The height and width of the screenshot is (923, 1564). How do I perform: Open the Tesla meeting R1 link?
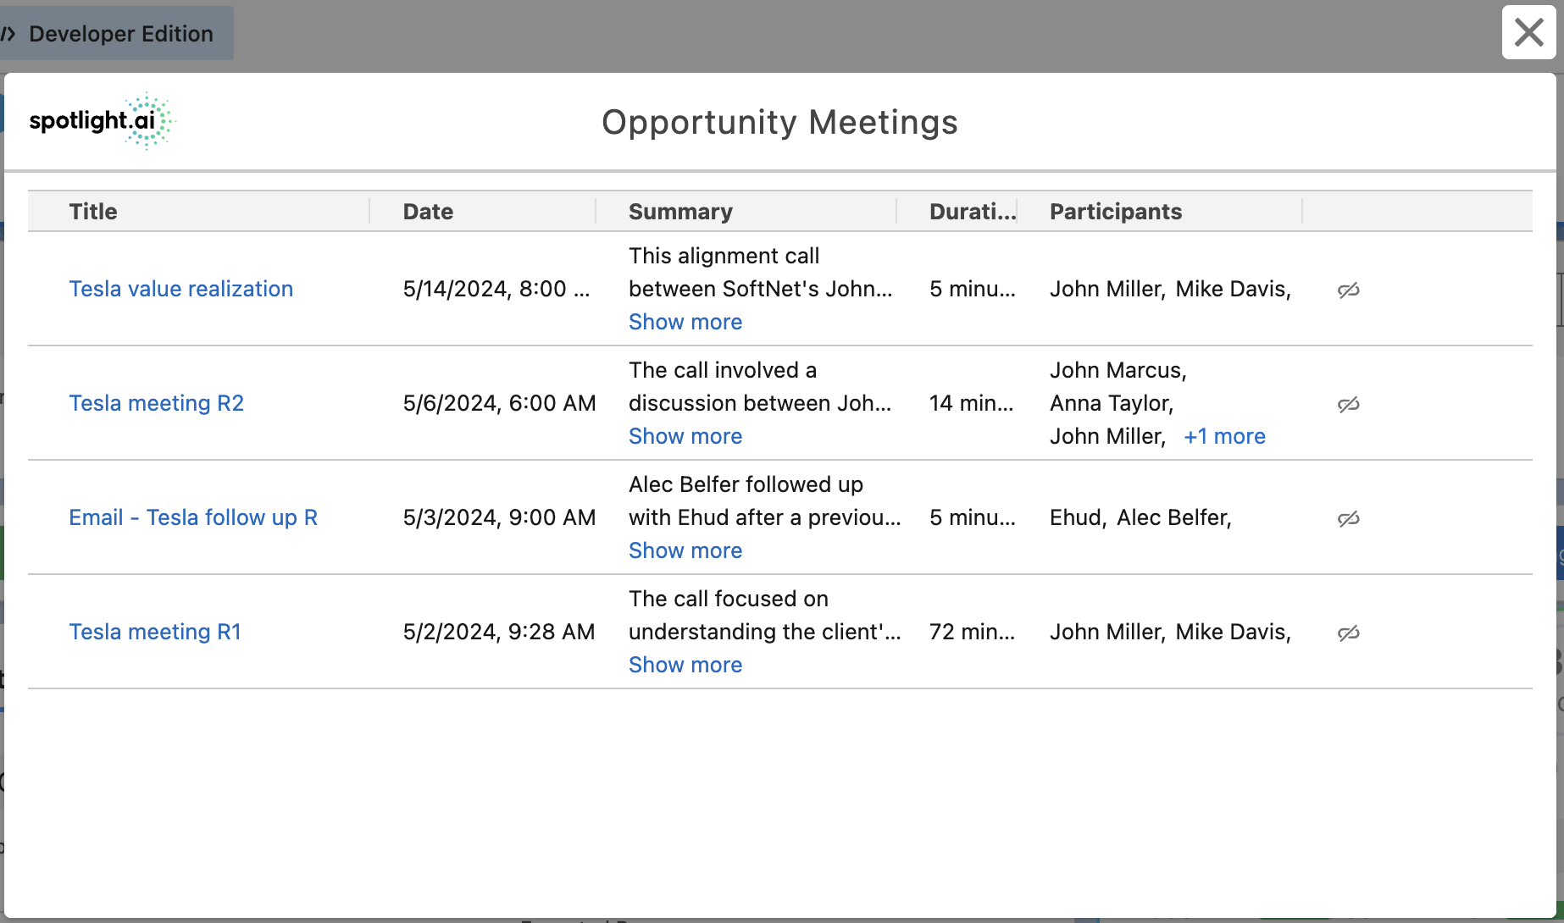coord(155,632)
